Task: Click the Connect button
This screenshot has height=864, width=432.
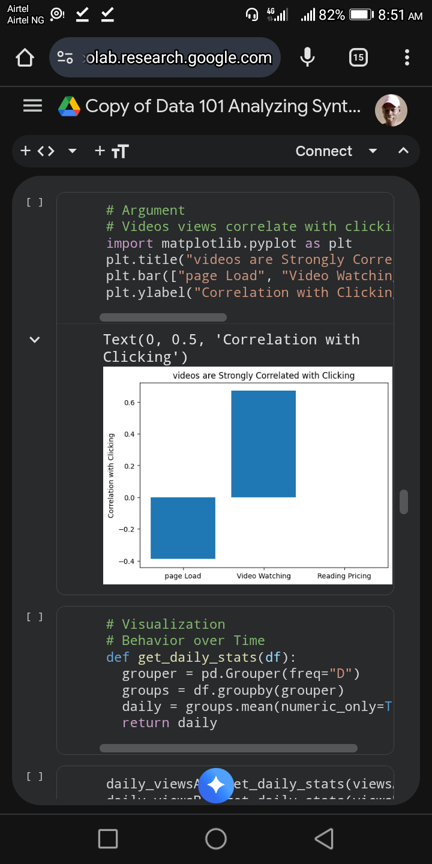Action: (x=324, y=151)
